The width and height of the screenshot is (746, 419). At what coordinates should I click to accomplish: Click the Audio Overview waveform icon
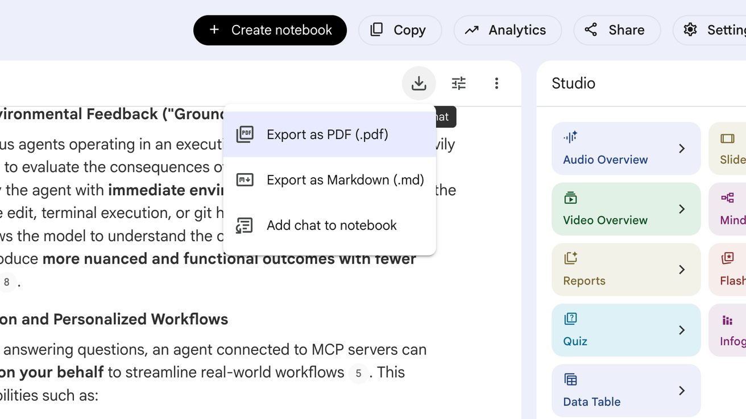[570, 137]
